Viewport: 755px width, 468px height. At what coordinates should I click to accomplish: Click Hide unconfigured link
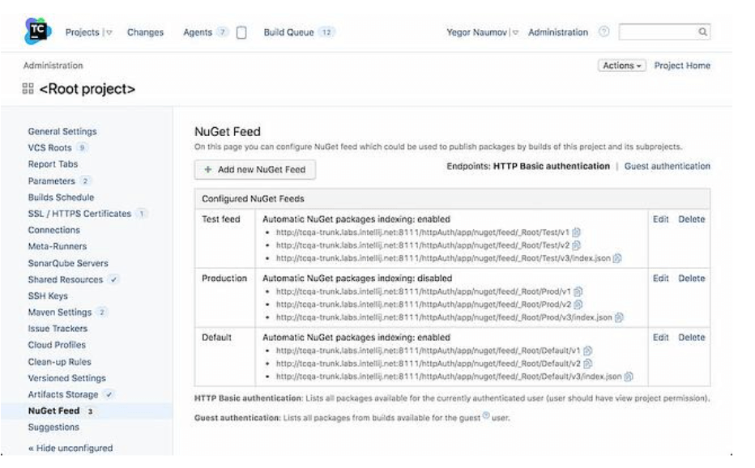[70, 449]
